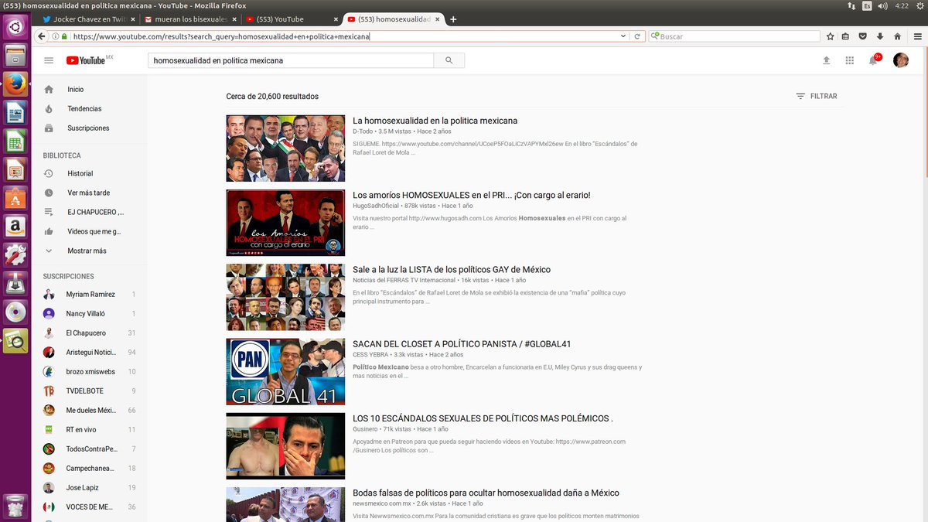928x522 pixels.
Task: Open brozo xmiswebs subscription channel
Action: [89, 372]
